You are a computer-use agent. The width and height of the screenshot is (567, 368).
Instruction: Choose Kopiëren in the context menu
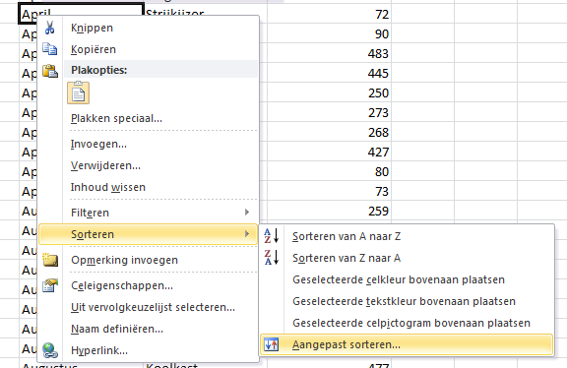coord(149,49)
